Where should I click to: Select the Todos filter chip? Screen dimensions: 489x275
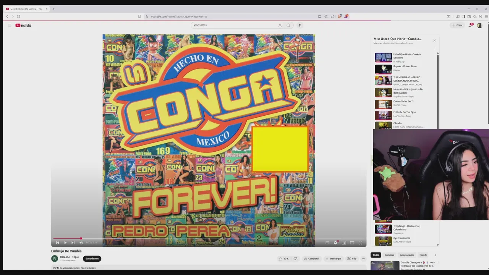coord(376,255)
